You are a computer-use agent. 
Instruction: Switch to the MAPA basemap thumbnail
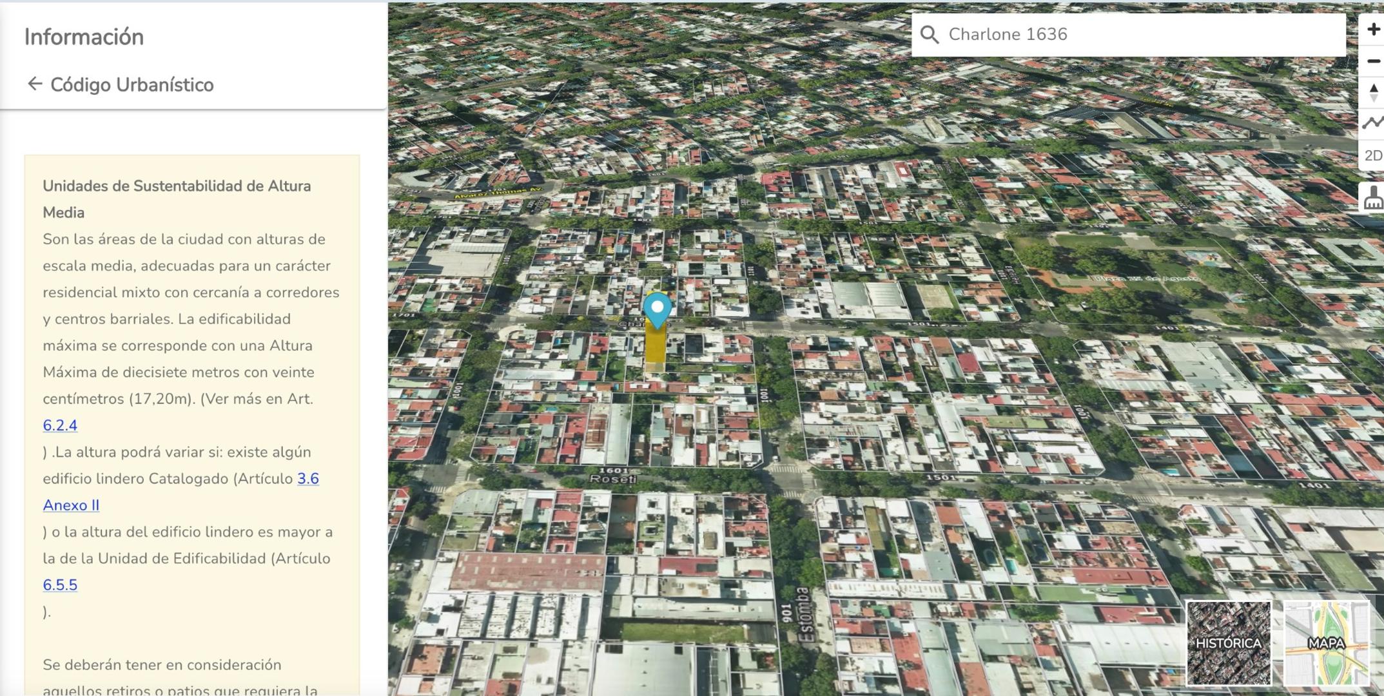click(1327, 643)
